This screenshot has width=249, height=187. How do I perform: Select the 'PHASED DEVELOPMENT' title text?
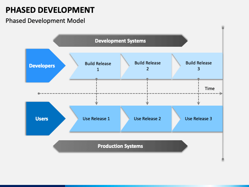(50, 10)
